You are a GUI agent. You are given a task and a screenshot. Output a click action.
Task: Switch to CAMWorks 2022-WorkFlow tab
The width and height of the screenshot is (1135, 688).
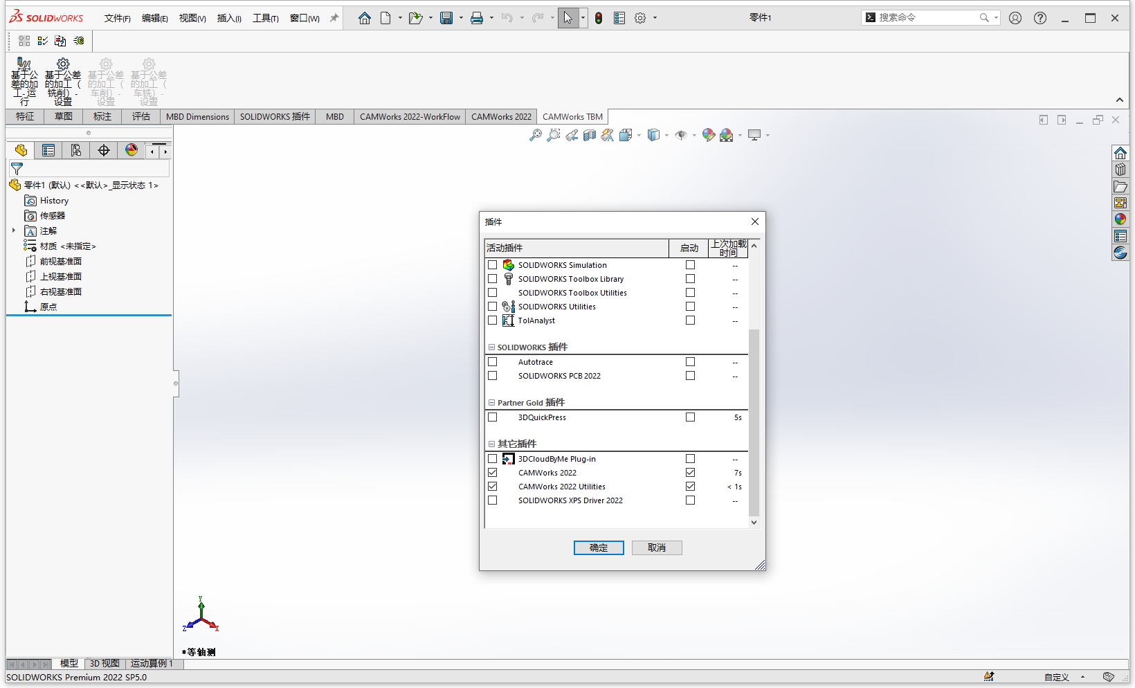point(410,117)
